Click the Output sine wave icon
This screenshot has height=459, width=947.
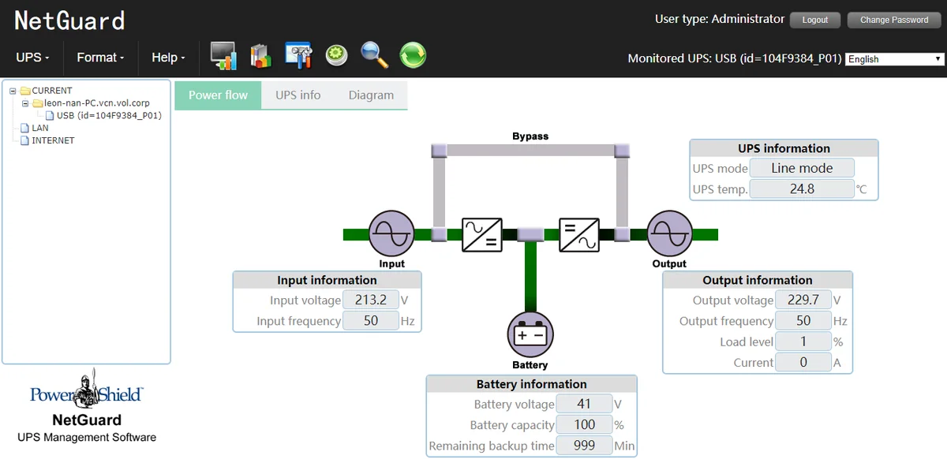(669, 234)
